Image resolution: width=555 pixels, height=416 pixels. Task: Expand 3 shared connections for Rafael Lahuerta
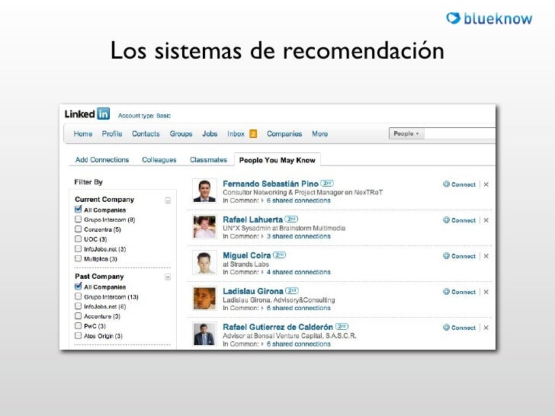[298, 236]
